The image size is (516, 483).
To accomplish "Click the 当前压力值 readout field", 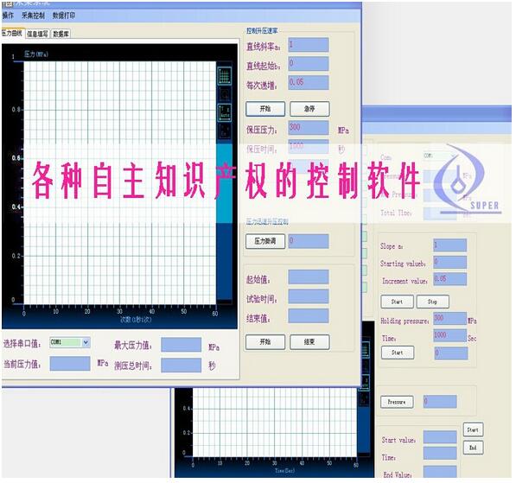I will click(x=70, y=364).
